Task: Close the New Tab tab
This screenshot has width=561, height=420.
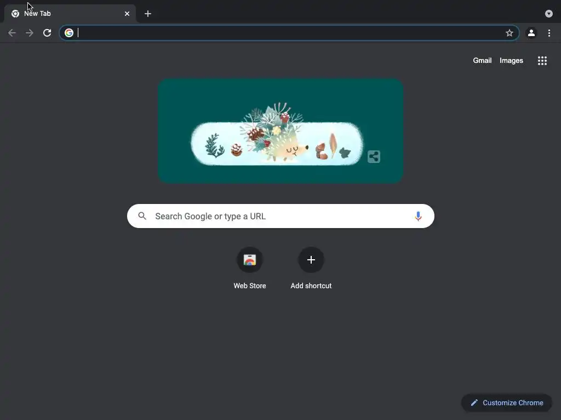Action: point(127,14)
